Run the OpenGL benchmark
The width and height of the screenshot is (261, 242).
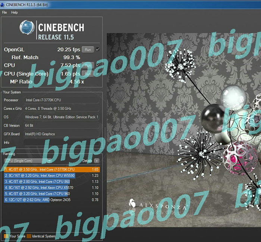click(x=88, y=50)
